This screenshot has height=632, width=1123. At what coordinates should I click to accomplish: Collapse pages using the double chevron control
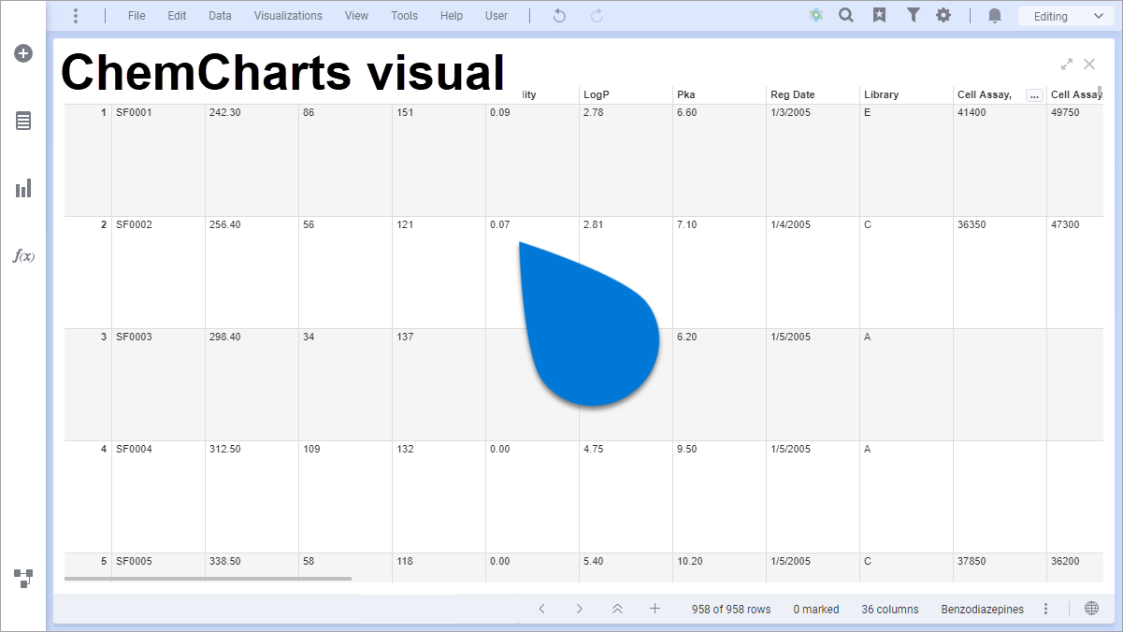(x=617, y=608)
